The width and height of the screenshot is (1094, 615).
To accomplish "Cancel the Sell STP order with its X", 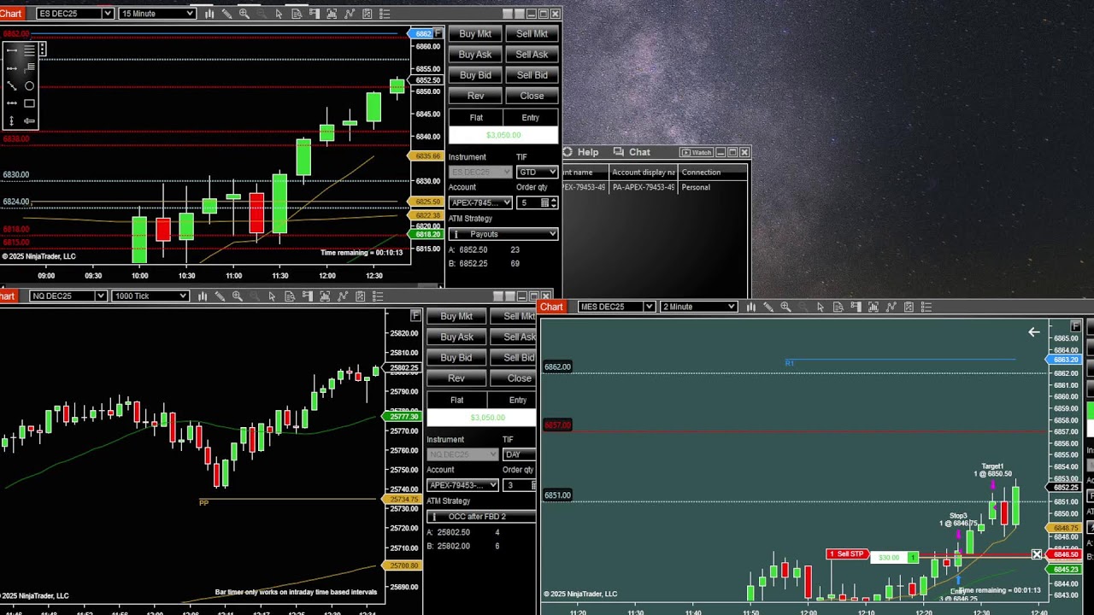I will [1037, 555].
